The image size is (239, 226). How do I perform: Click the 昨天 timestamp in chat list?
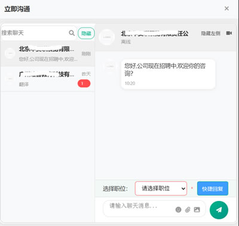tap(86, 74)
